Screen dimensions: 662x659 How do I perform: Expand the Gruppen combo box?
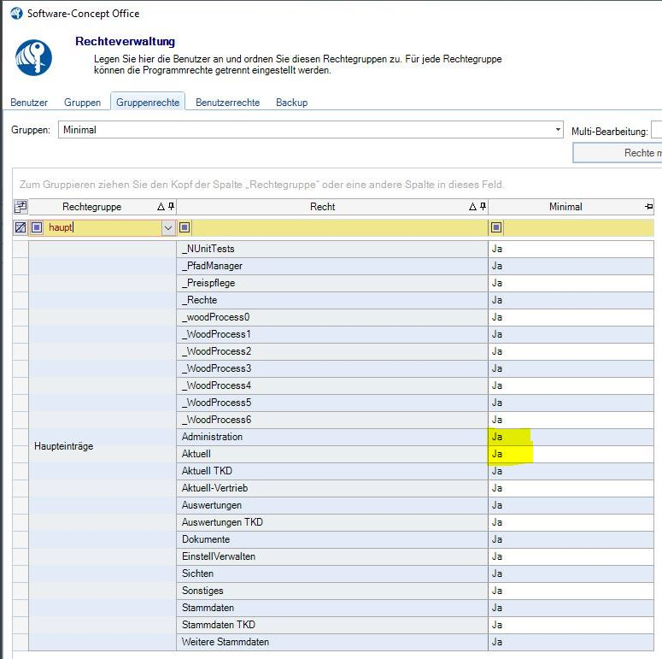(559, 130)
